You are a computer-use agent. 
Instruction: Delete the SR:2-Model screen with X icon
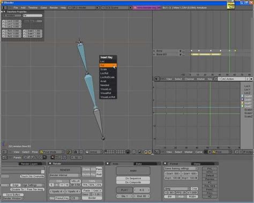[x=98, y=7]
